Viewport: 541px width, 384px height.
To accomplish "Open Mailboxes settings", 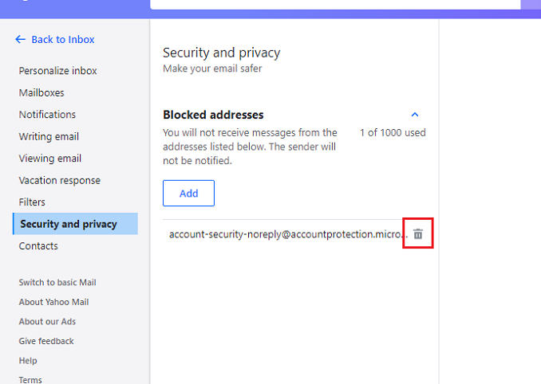I will pyautogui.click(x=41, y=92).
